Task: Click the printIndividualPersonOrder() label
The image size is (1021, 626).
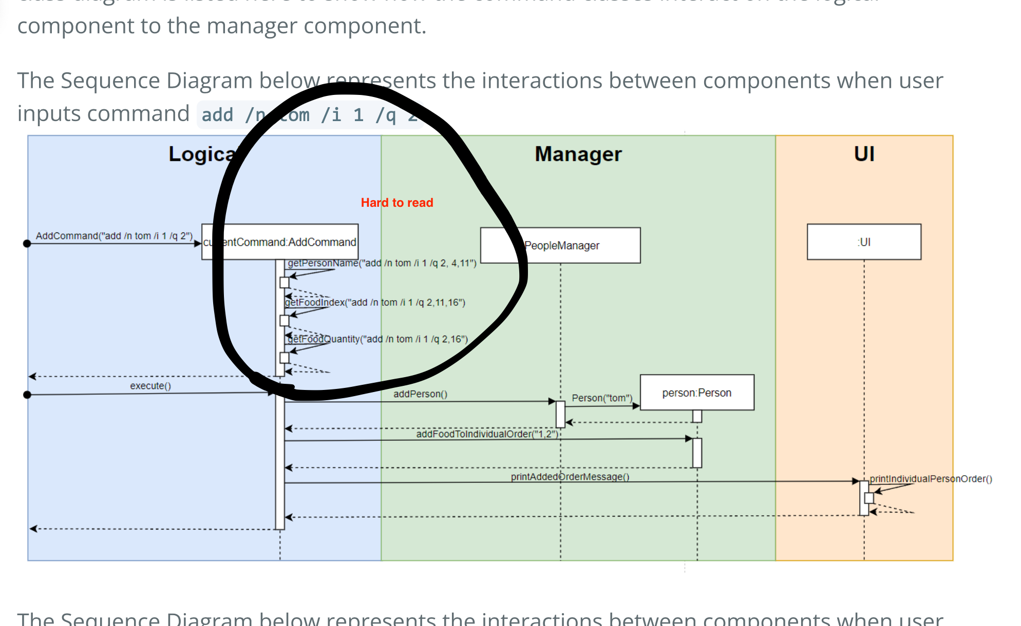Action: point(930,479)
